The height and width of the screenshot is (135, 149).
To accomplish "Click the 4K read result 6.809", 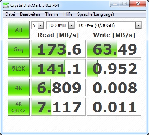I will pyautogui.click(x=58, y=87).
